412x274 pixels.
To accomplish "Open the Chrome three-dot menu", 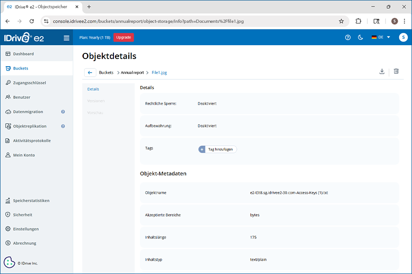I will pyautogui.click(x=404, y=21).
